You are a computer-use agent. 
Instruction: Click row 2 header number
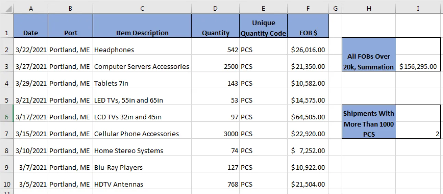point(7,50)
